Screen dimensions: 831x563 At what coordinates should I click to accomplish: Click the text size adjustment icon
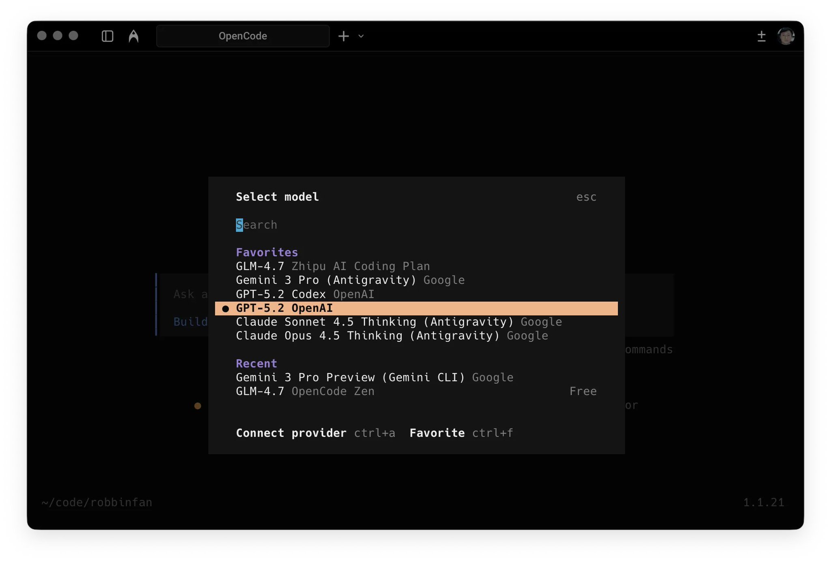(762, 36)
